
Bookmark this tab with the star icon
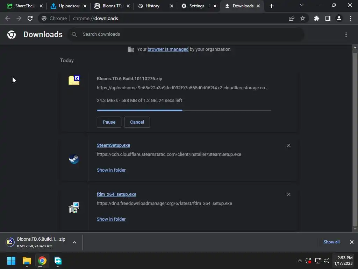point(303,18)
